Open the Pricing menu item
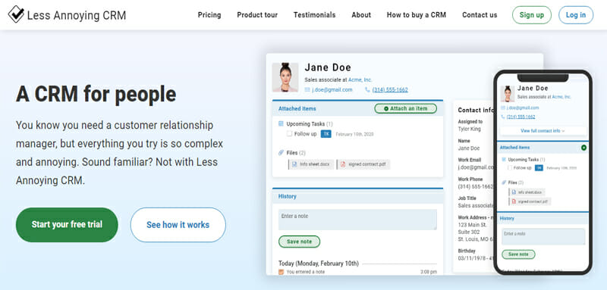607x290 pixels. (x=209, y=15)
